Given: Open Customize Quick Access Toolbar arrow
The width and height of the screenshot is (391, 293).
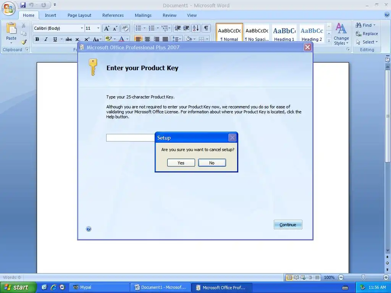Looking at the screenshot, I should click(55, 5).
